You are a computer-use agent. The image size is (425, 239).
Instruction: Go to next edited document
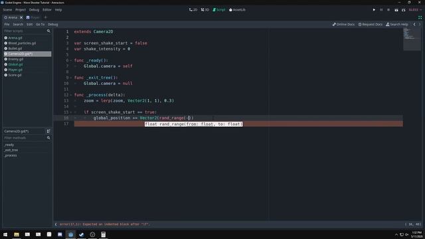420,25
